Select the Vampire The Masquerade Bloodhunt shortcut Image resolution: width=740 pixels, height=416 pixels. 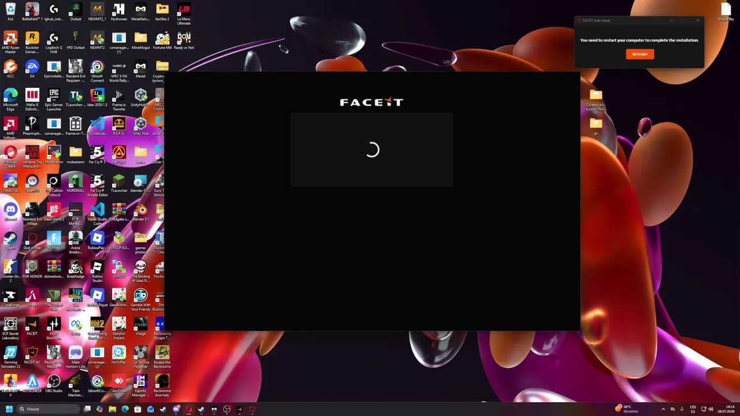(32, 157)
